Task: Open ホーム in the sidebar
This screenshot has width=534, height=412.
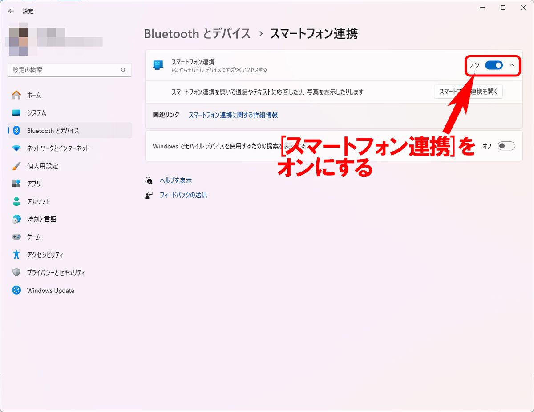Action: point(70,95)
